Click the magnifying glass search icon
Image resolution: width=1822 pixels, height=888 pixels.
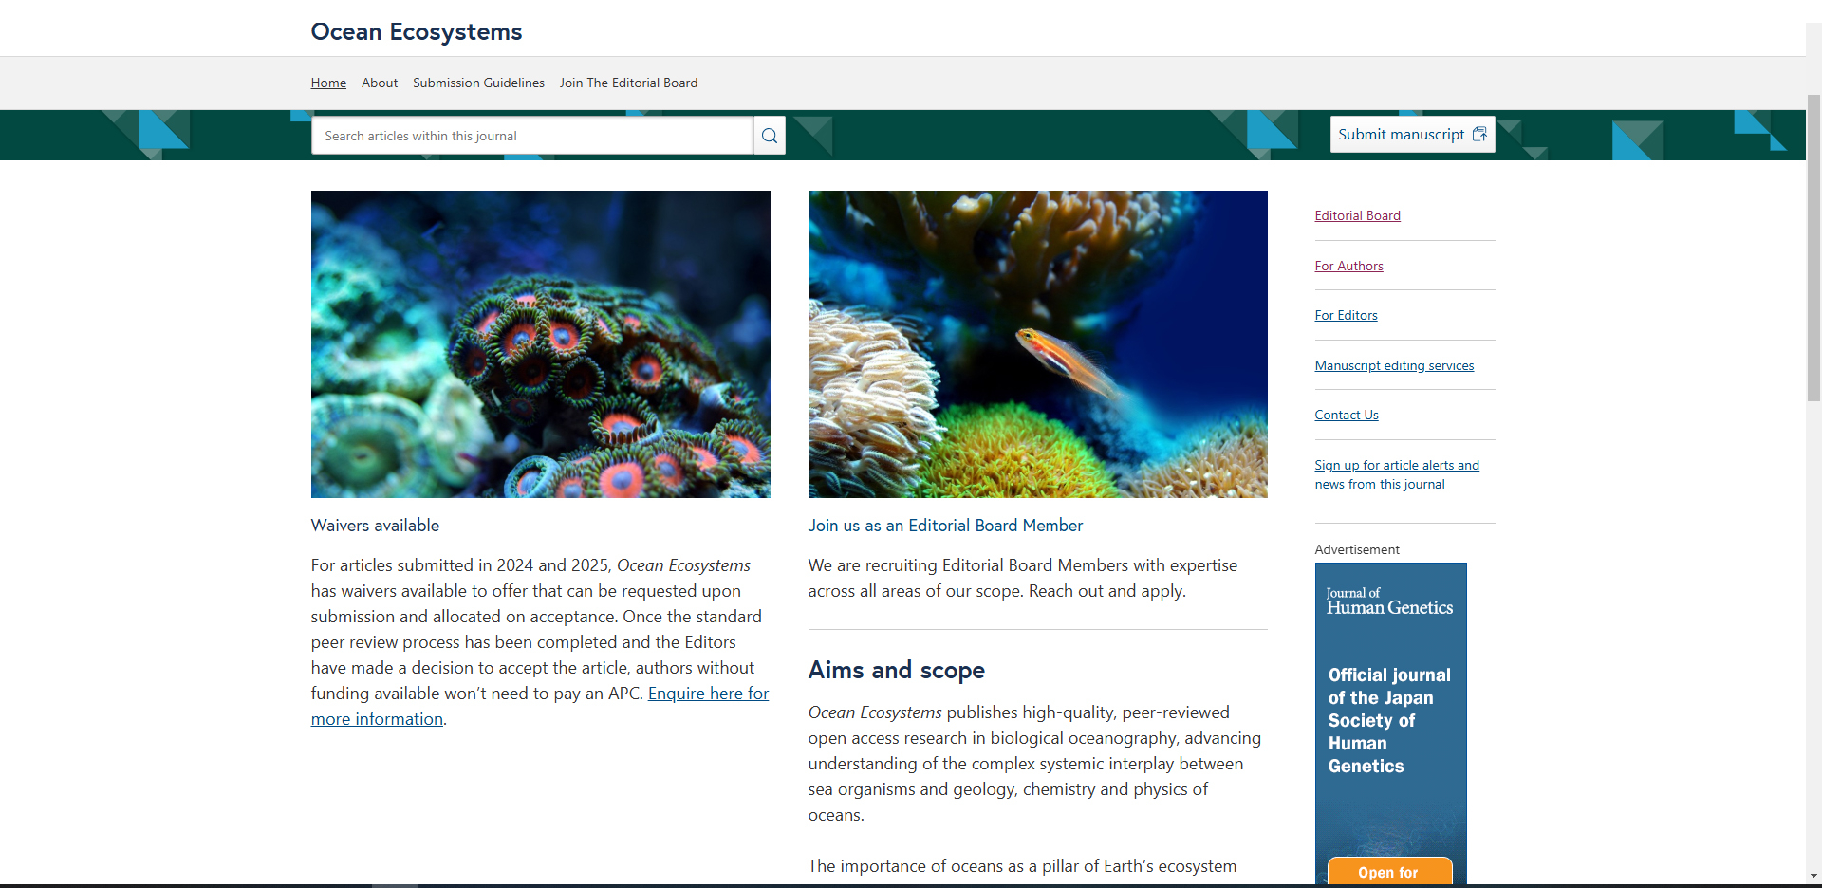point(769,136)
